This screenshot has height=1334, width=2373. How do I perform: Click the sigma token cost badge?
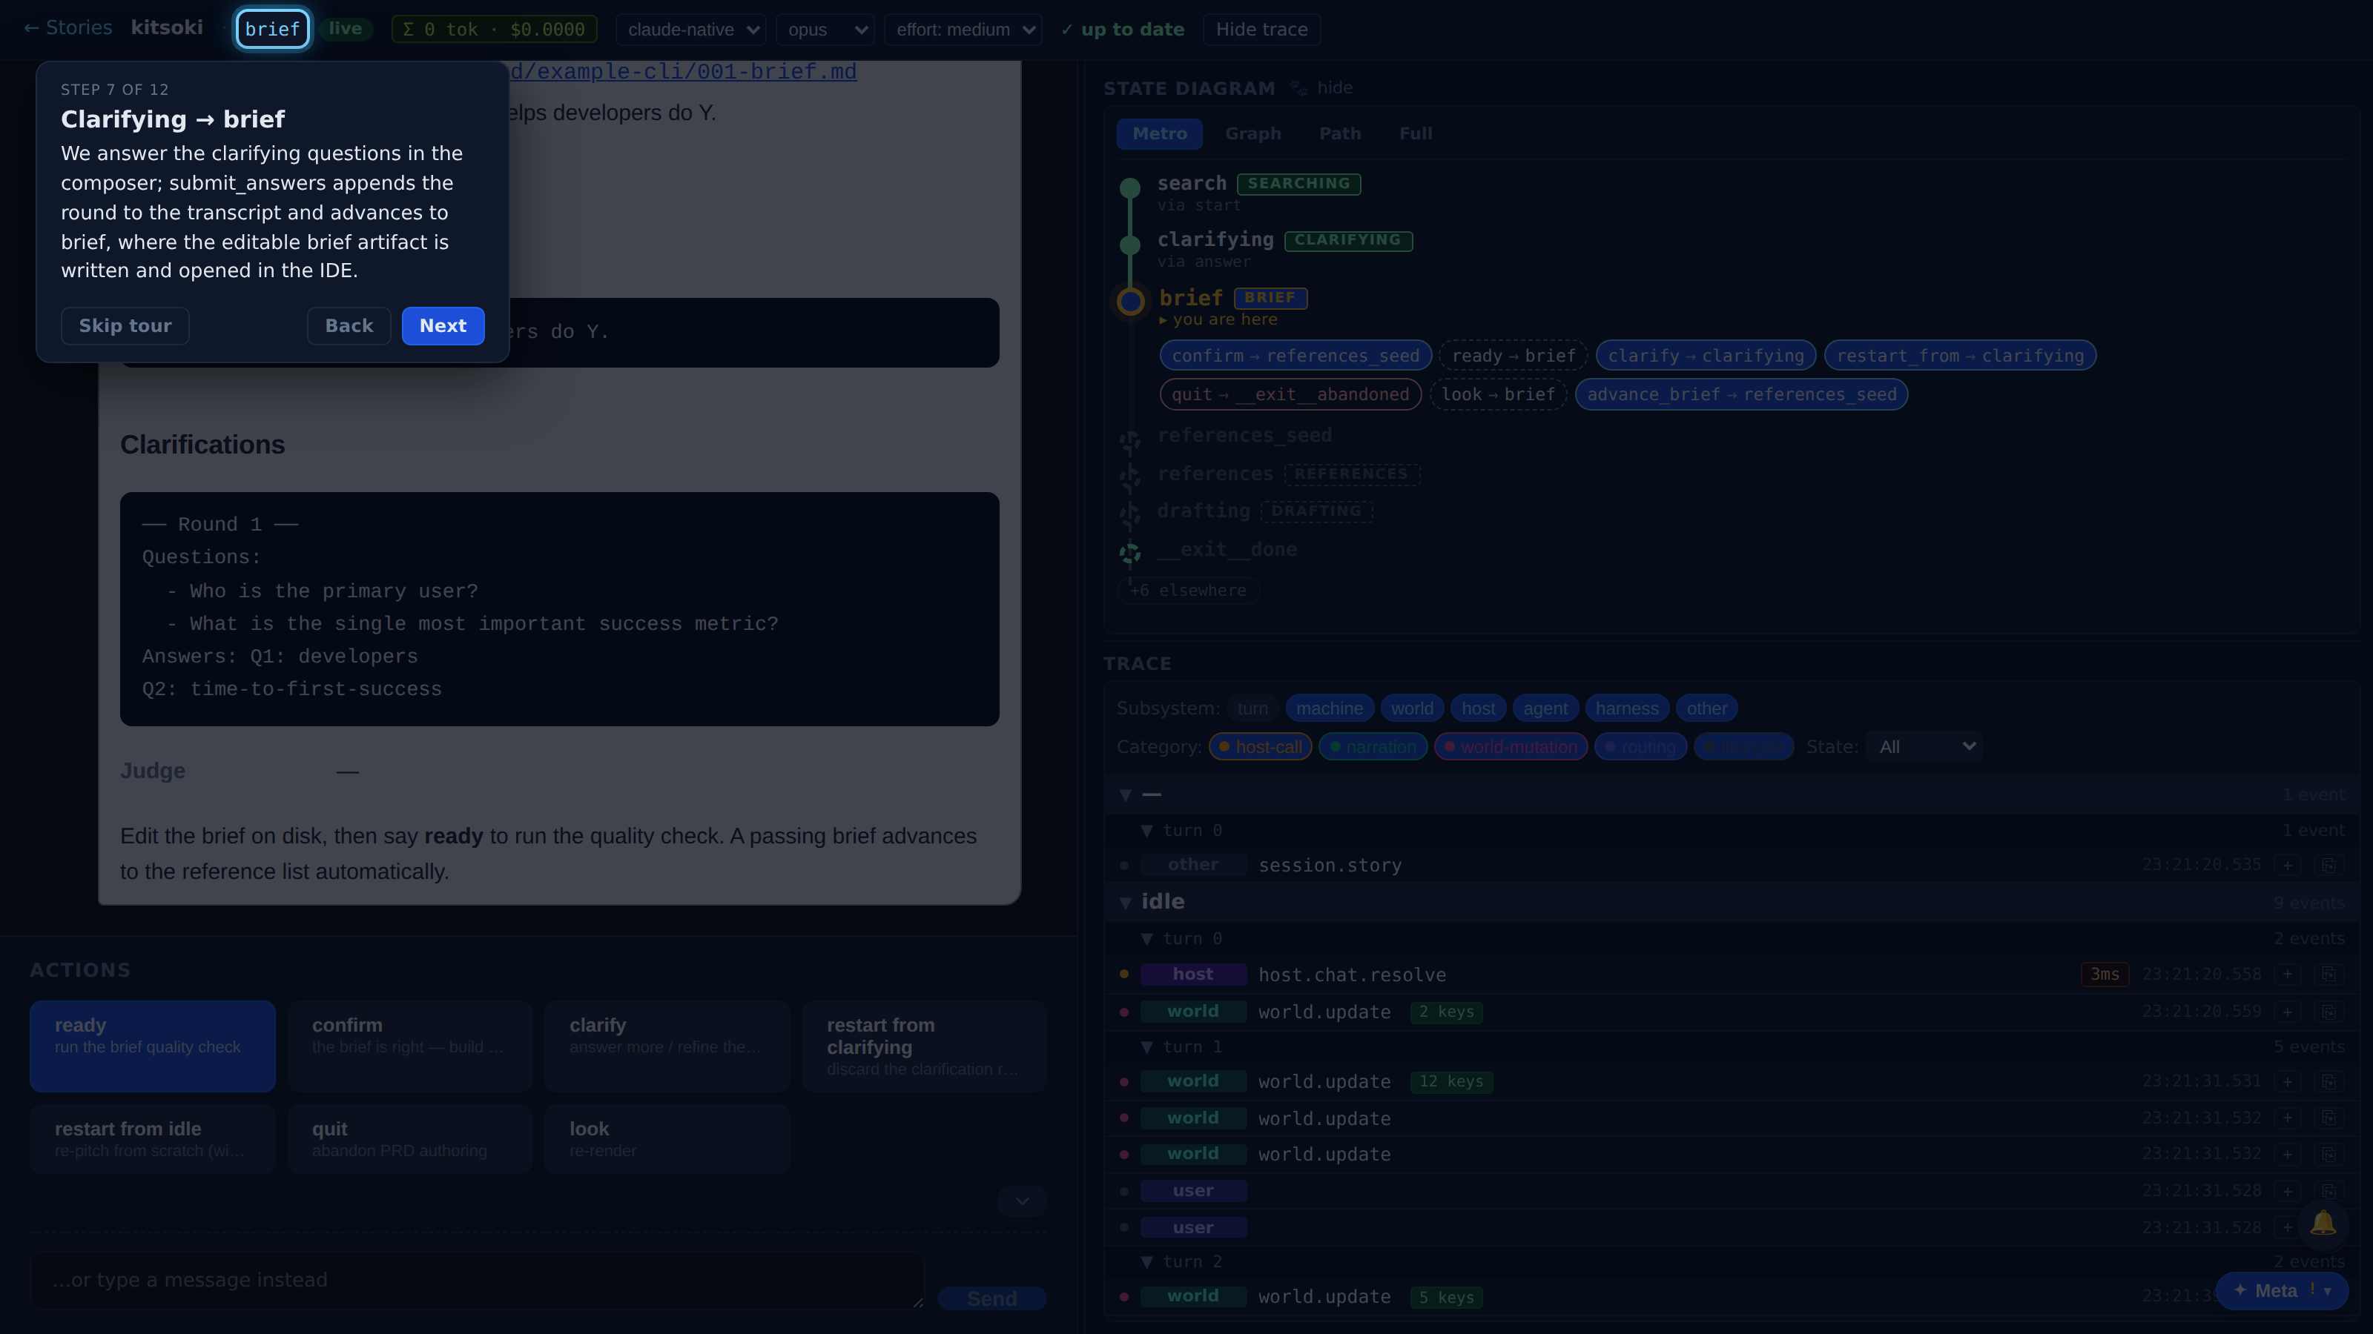click(495, 30)
